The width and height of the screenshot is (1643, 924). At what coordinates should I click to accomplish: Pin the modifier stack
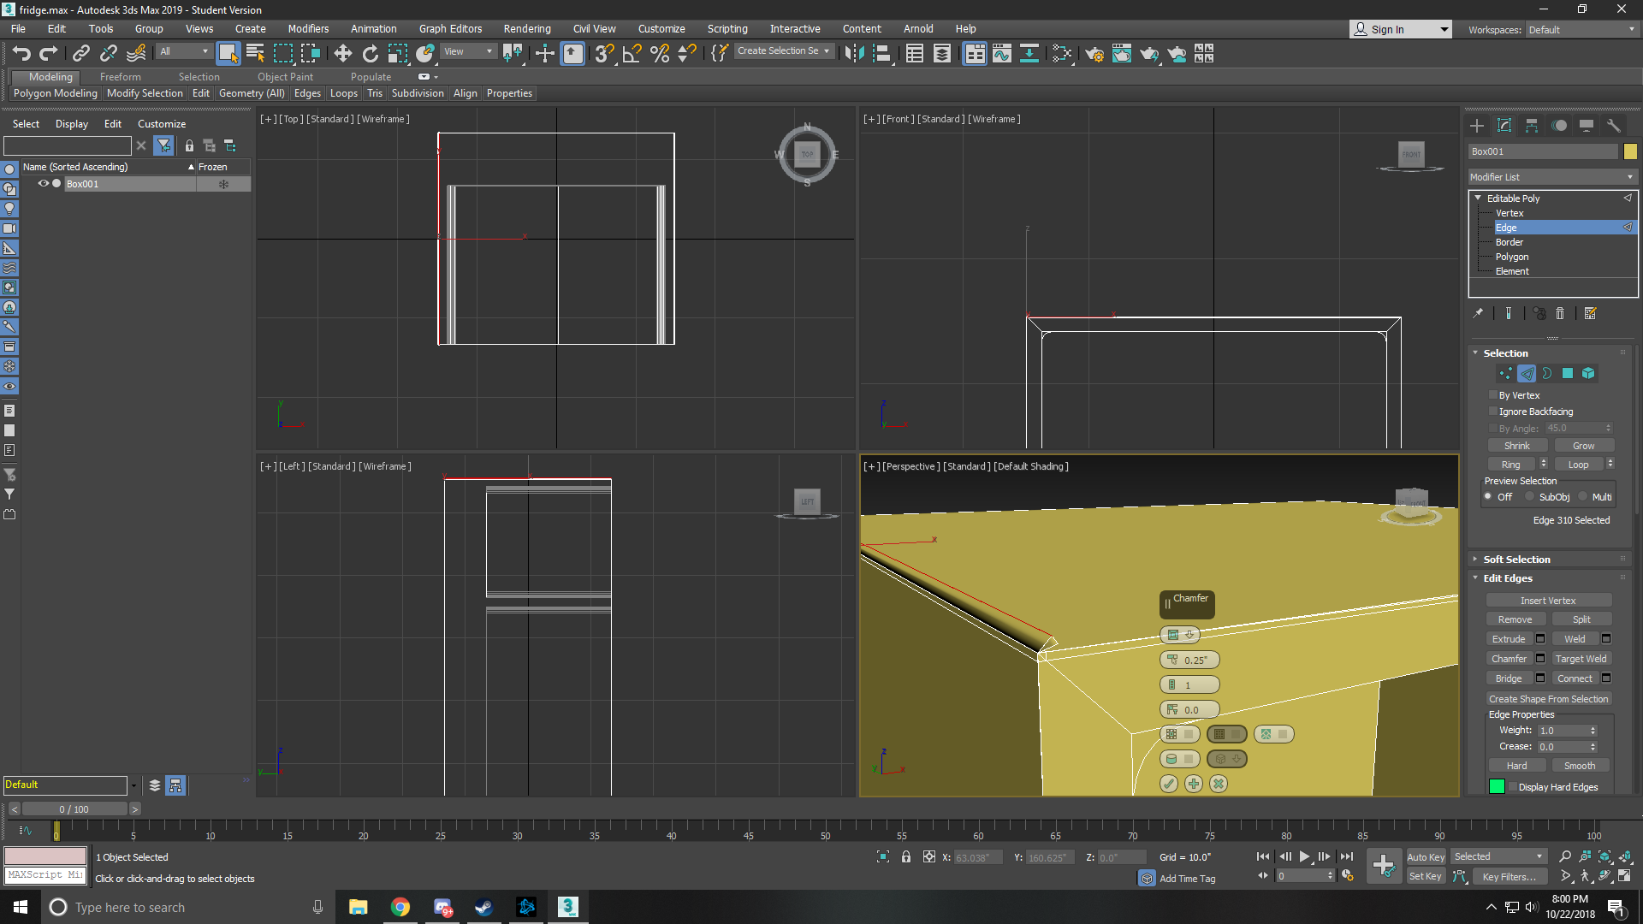coord(1478,313)
